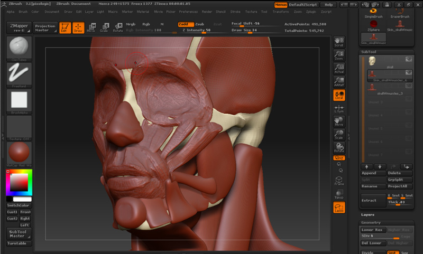Screen dimensions: 423x254
Task: Click the Move view icon in right shelf
Action: click(339, 121)
